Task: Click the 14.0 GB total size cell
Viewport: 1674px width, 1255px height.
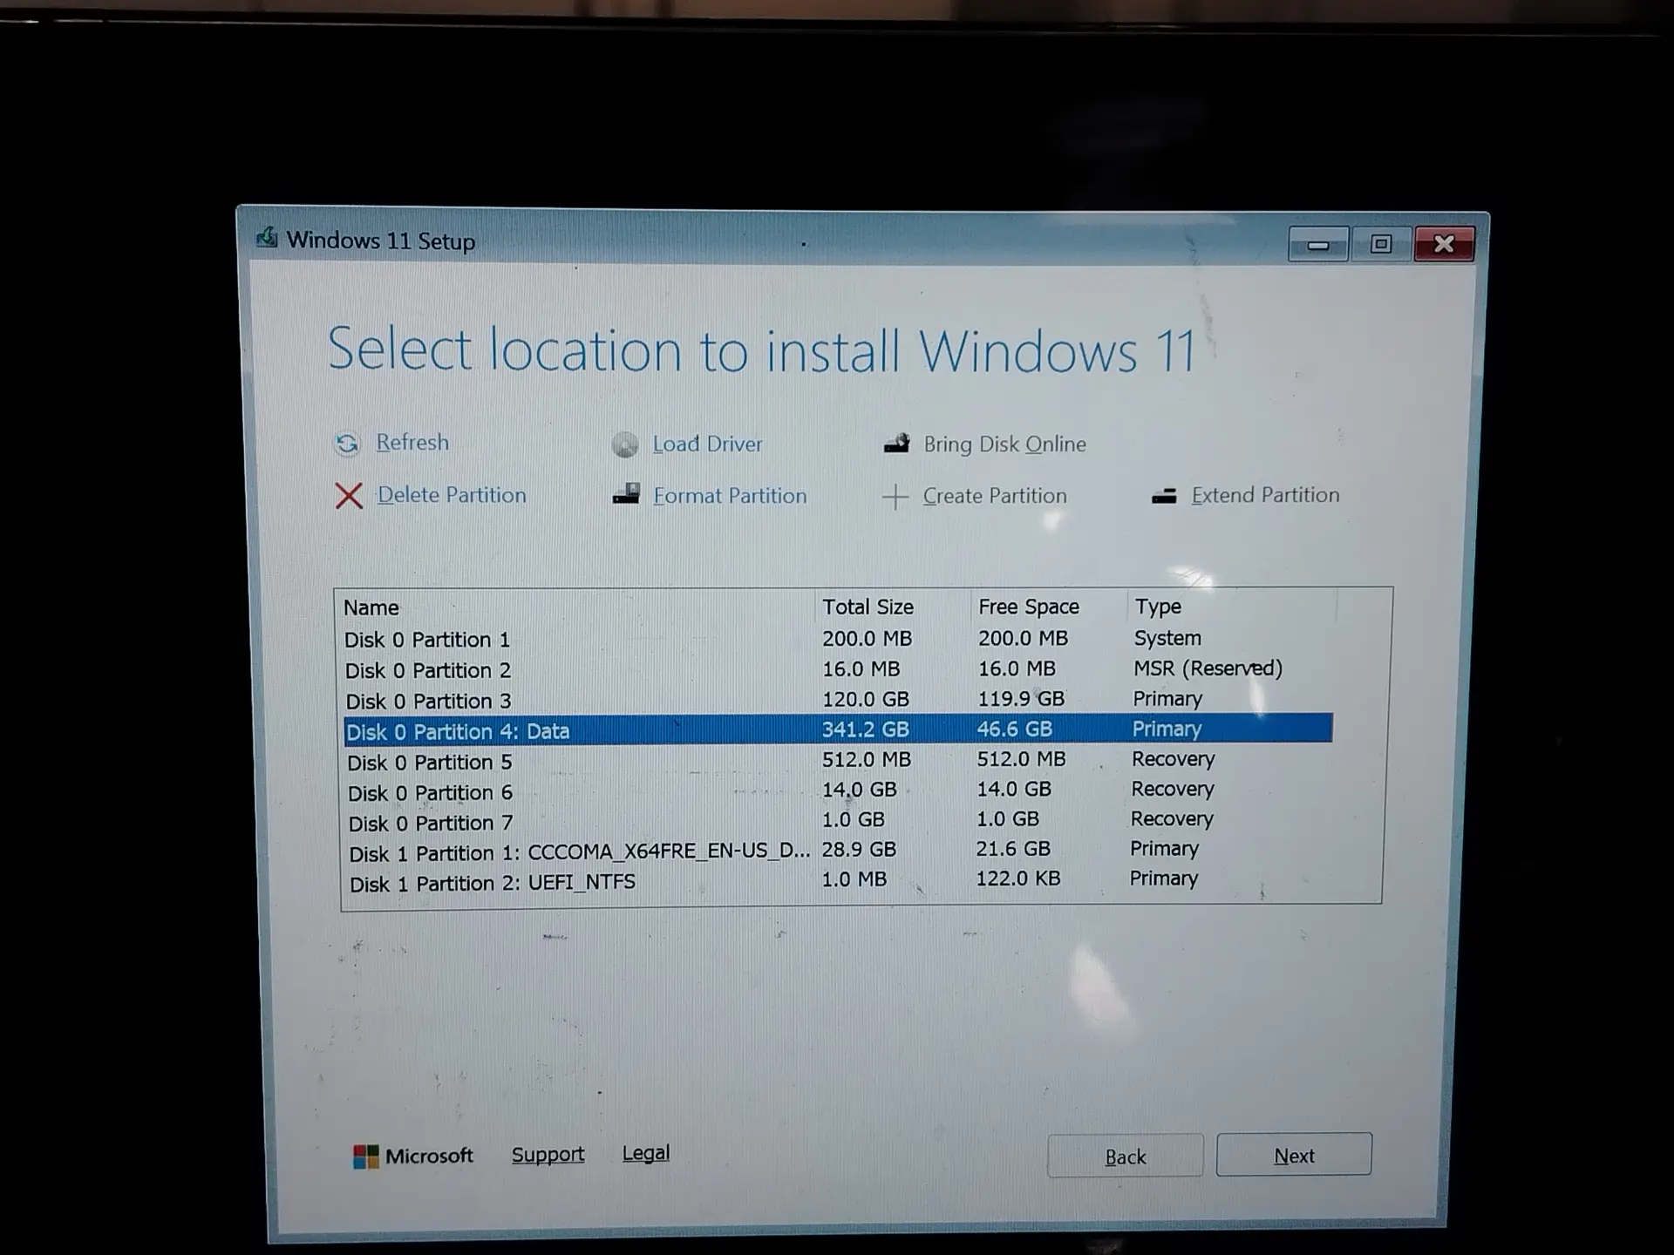Action: pyautogui.click(x=859, y=790)
